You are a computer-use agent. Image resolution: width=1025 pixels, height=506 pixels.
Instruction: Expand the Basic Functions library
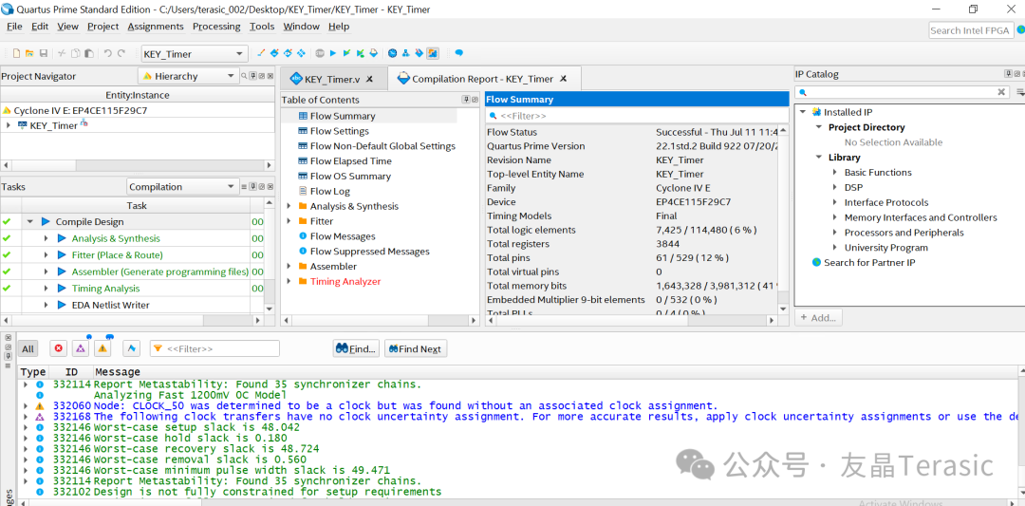pyautogui.click(x=835, y=173)
